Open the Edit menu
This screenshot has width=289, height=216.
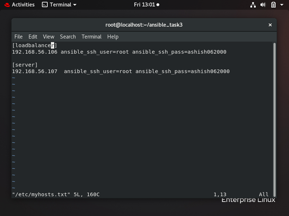click(x=33, y=36)
